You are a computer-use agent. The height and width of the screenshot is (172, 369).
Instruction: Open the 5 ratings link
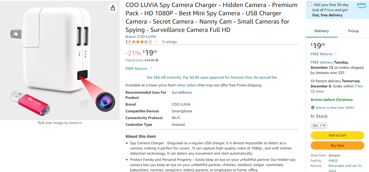click(x=169, y=42)
